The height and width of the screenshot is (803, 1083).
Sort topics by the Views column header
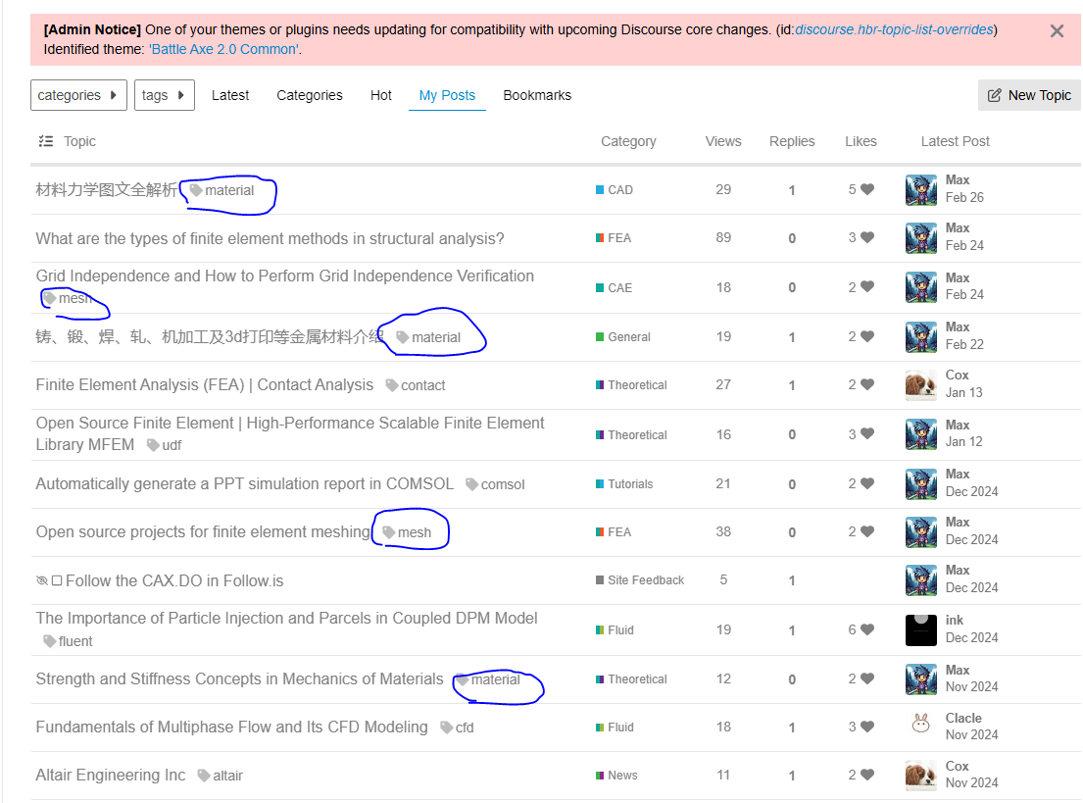[723, 141]
